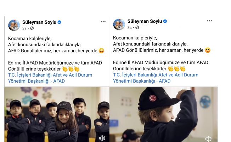Click the smiling emoji in left post text
Viewport: 231px width, 142px height.
click(101, 51)
